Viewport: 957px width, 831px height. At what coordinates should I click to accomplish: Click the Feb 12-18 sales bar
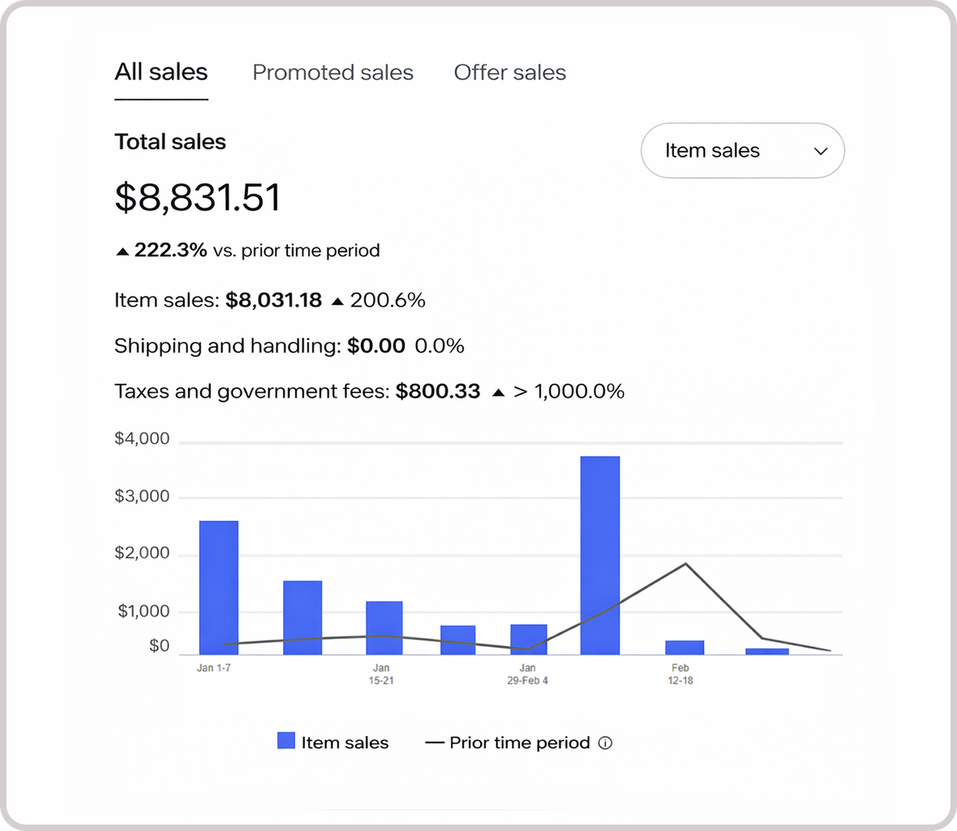[x=684, y=647]
